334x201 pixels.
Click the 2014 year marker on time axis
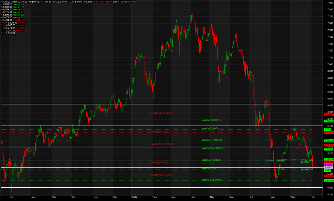[134, 197]
